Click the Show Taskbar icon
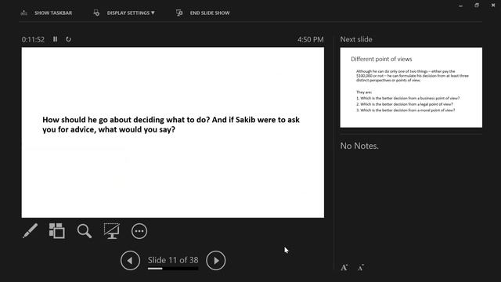This screenshot has height=282, width=501. (x=24, y=13)
